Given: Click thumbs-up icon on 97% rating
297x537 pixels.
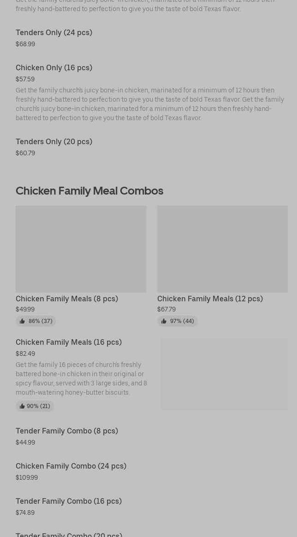Looking at the screenshot, I should [164, 321].
